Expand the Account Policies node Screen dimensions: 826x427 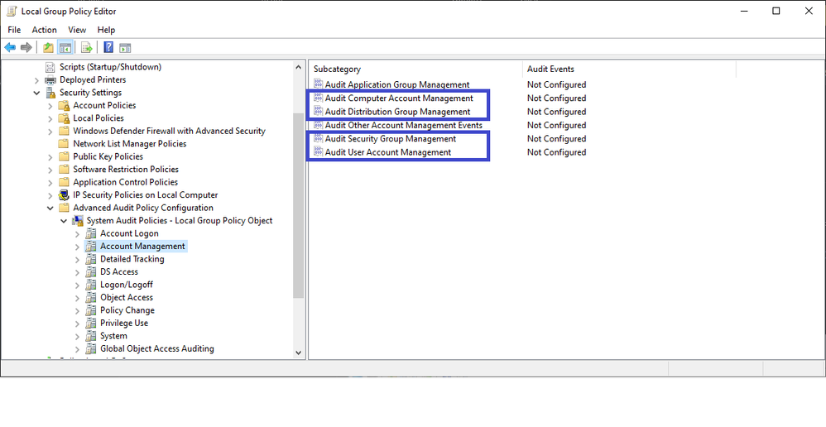click(x=50, y=105)
